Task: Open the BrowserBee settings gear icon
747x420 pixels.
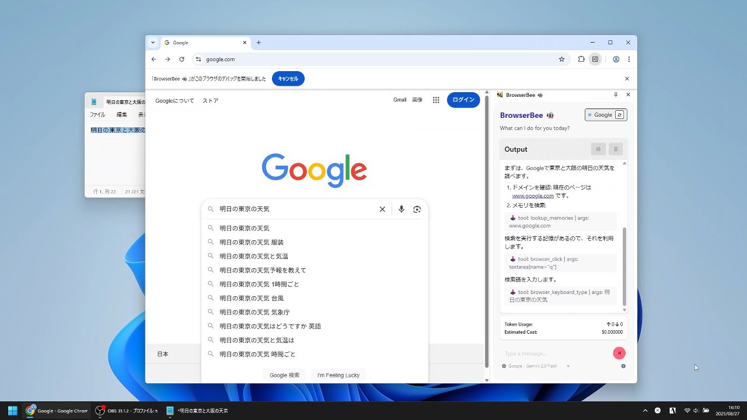Action: [x=504, y=366]
